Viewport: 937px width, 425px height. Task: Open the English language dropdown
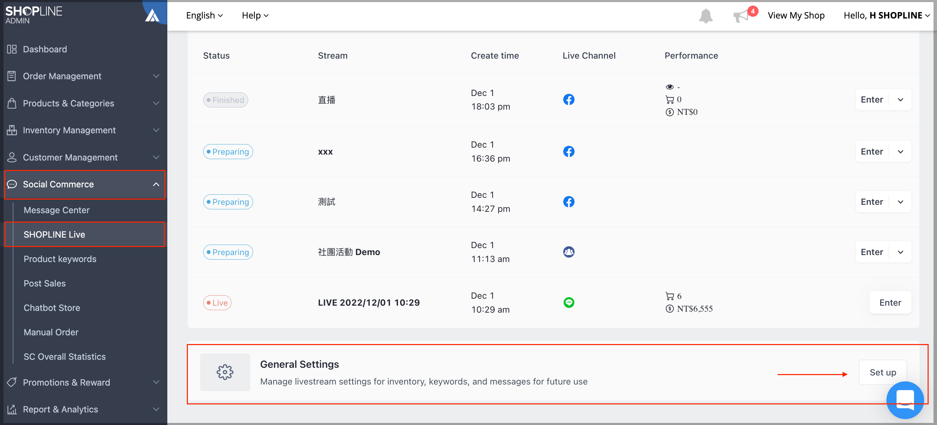(204, 15)
